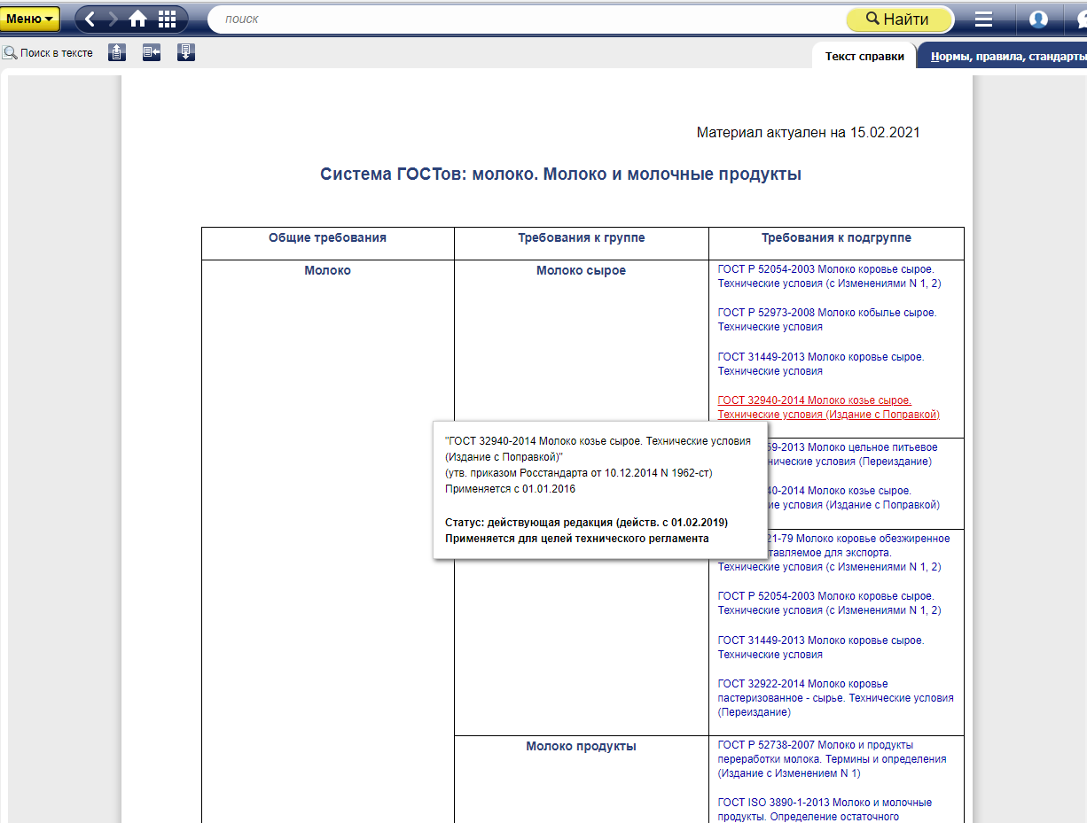Open highlighted ГОСТ 32940-2014 Молоко козье link
Viewport: 1087px width, 823px height.
click(828, 407)
